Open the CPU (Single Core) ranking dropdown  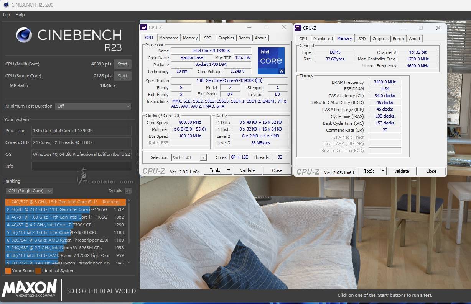click(x=29, y=191)
